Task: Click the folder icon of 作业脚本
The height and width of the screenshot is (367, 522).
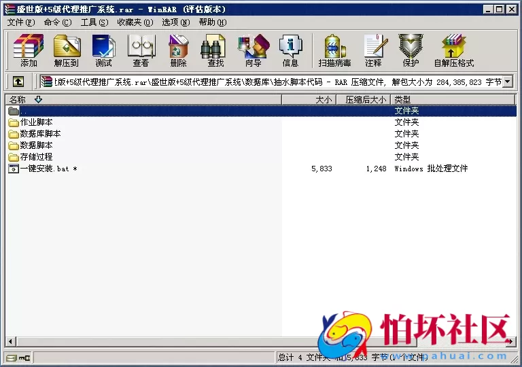Action: pyautogui.click(x=14, y=122)
